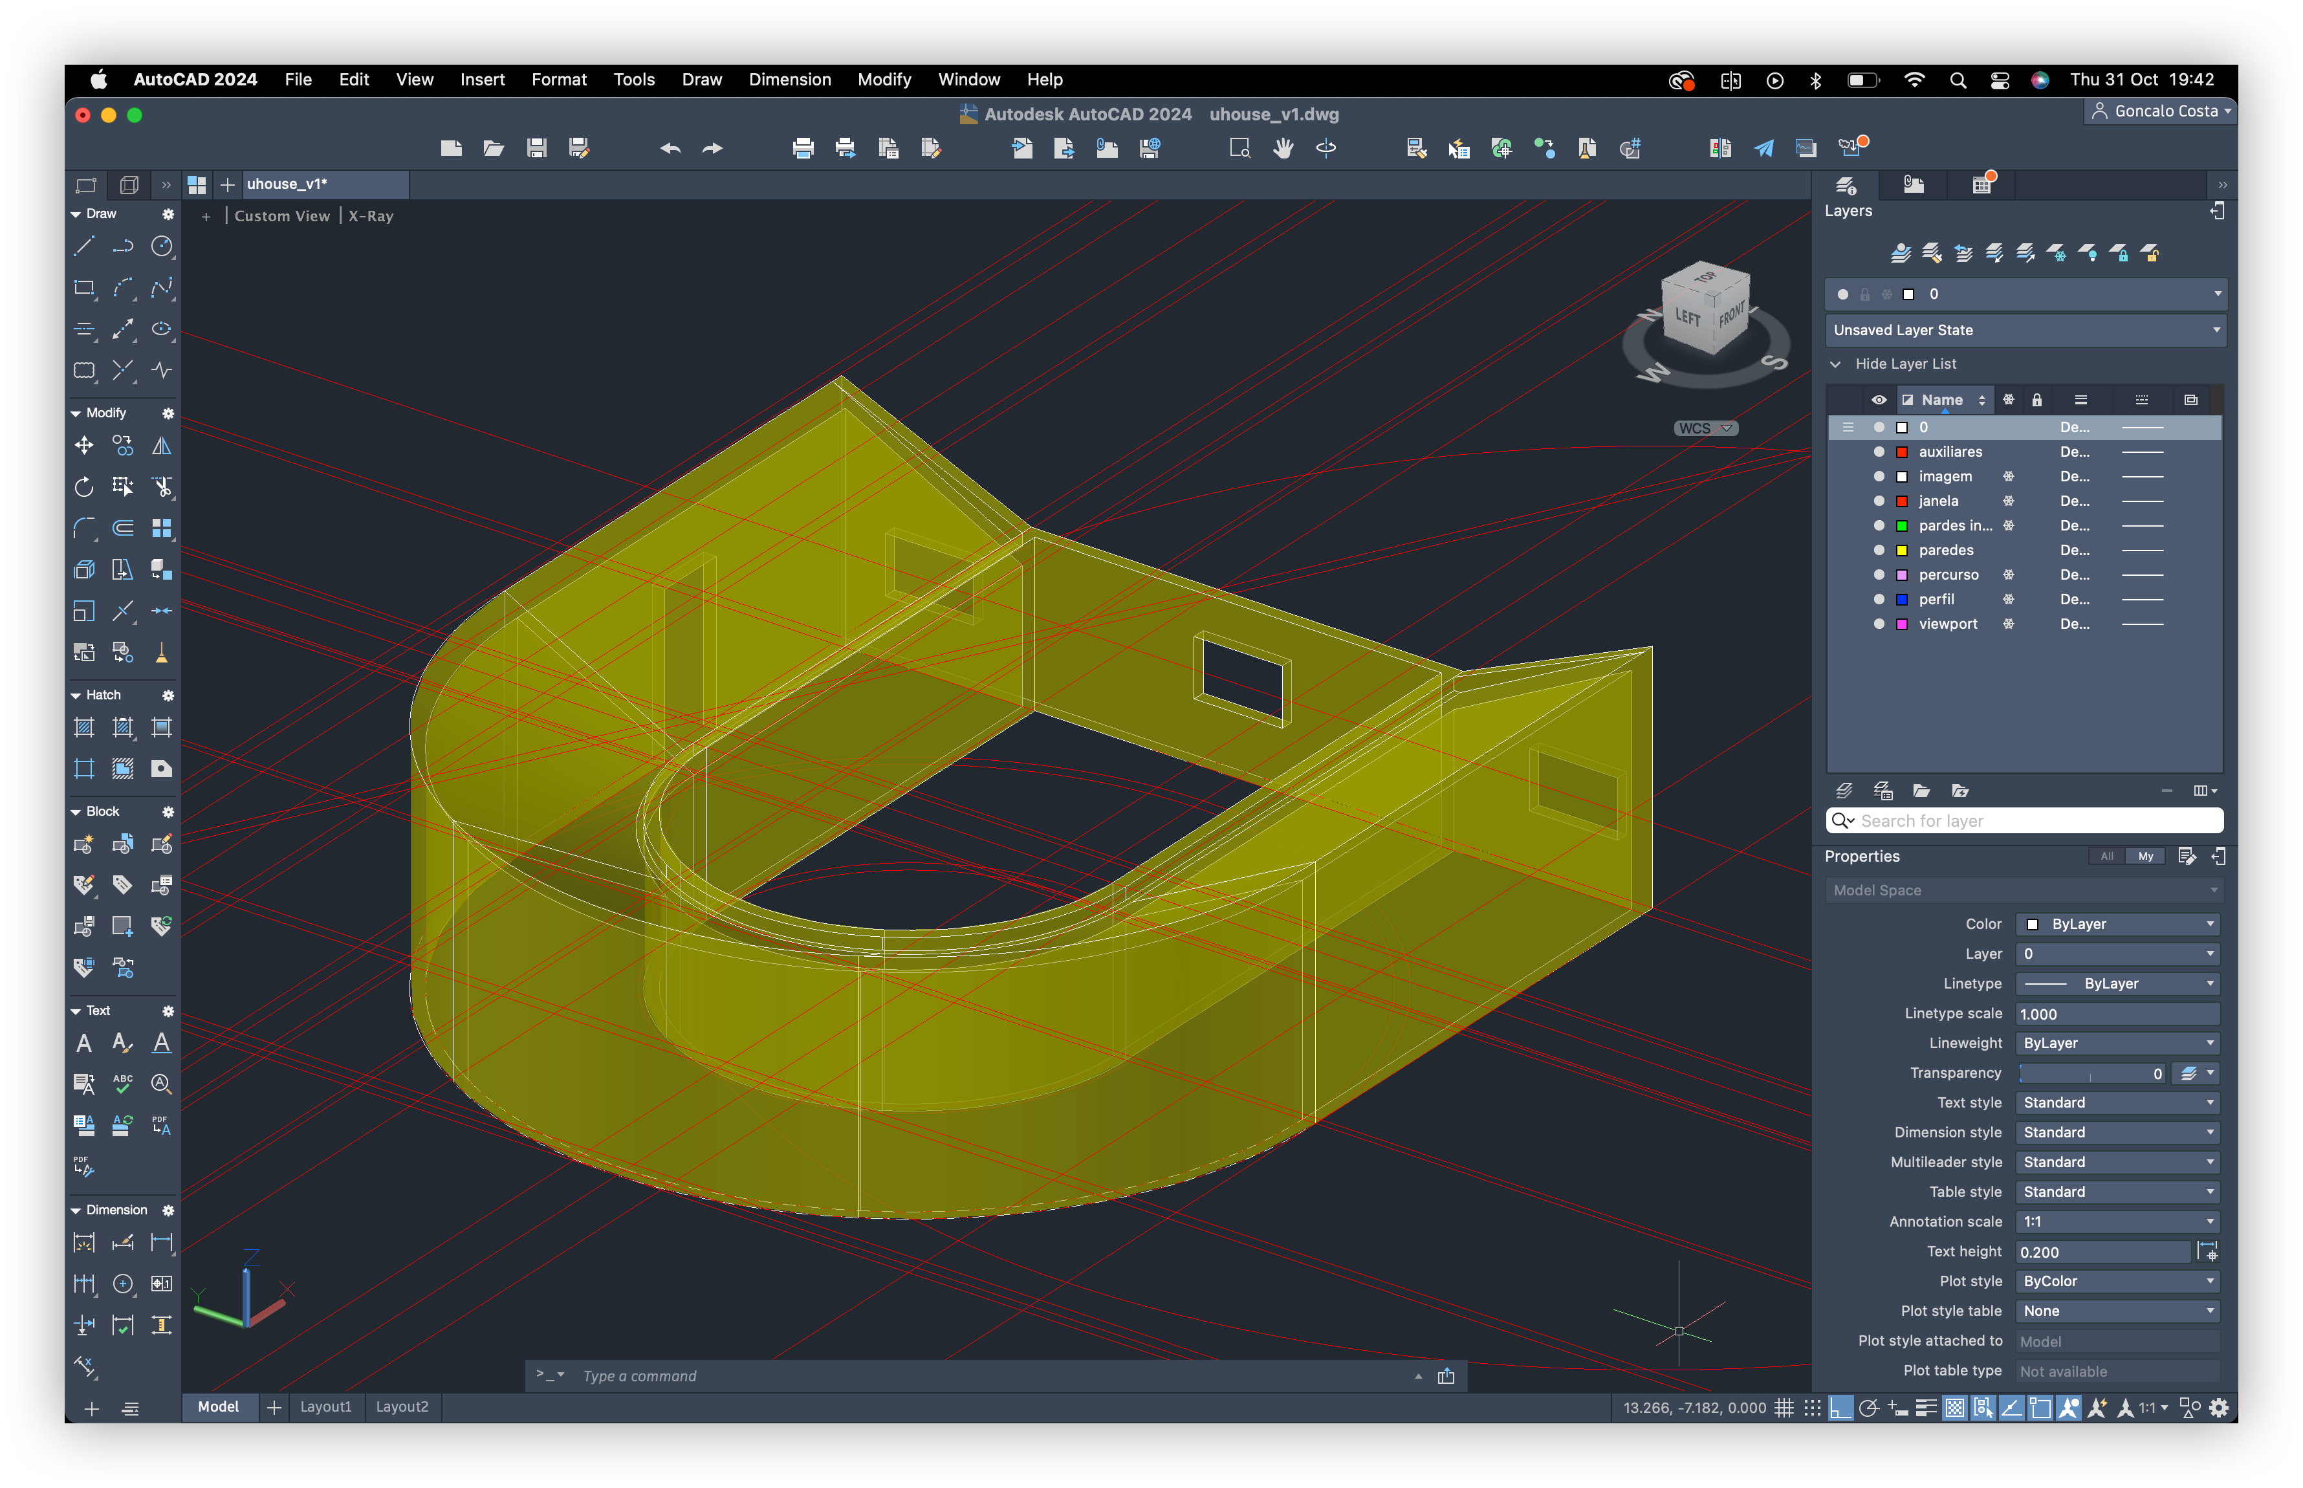Select the Rotate modify tool
The width and height of the screenshot is (2303, 1488).
(84, 486)
